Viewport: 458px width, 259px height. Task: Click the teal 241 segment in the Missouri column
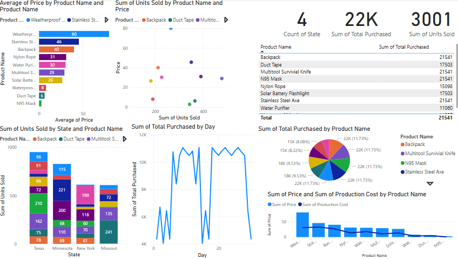click(109, 233)
